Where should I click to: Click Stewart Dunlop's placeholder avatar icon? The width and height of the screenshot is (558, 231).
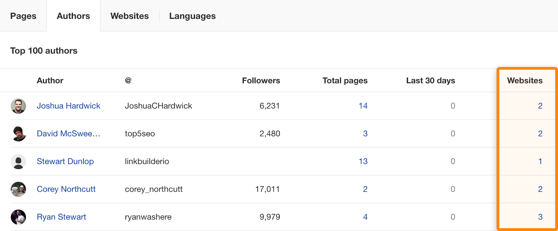pyautogui.click(x=18, y=162)
